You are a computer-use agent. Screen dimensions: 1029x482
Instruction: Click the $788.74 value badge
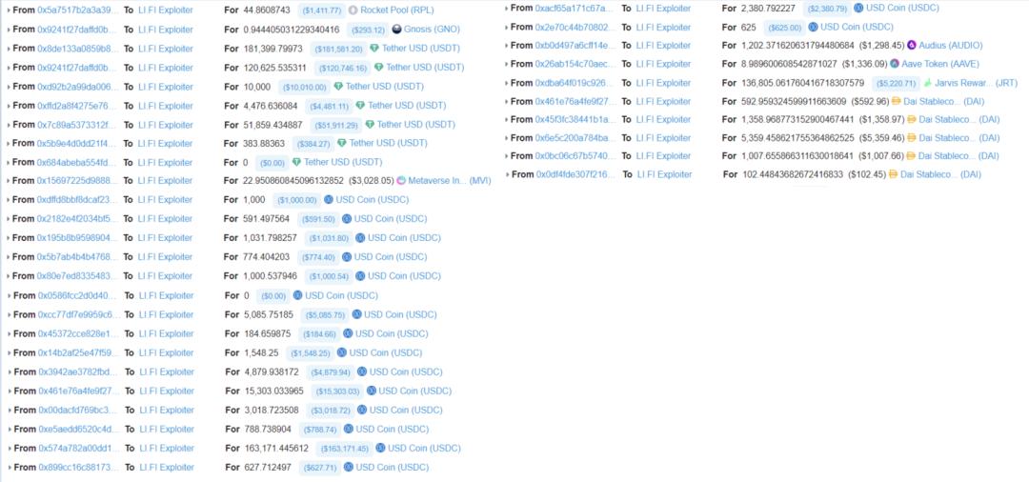(x=319, y=430)
